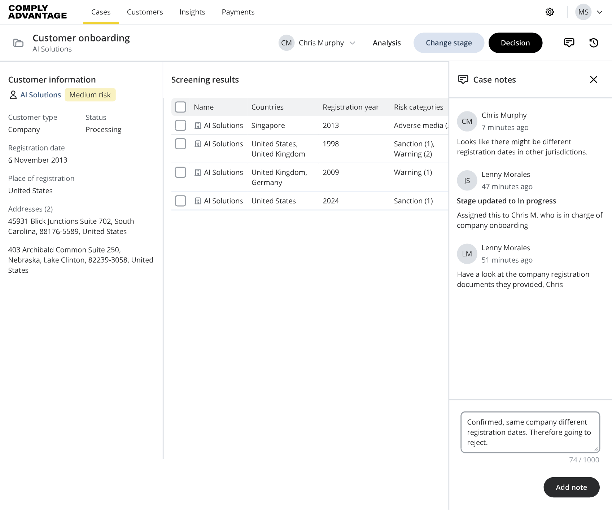The width and height of the screenshot is (612, 510).
Task: Click the person icon beside the AI Solutions link
Action: (13, 95)
